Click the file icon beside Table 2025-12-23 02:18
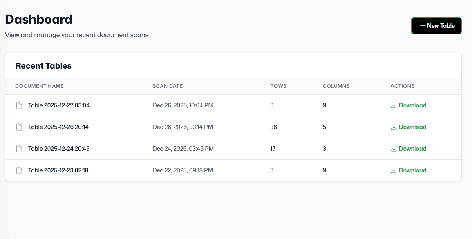472x239 pixels. pyautogui.click(x=19, y=170)
